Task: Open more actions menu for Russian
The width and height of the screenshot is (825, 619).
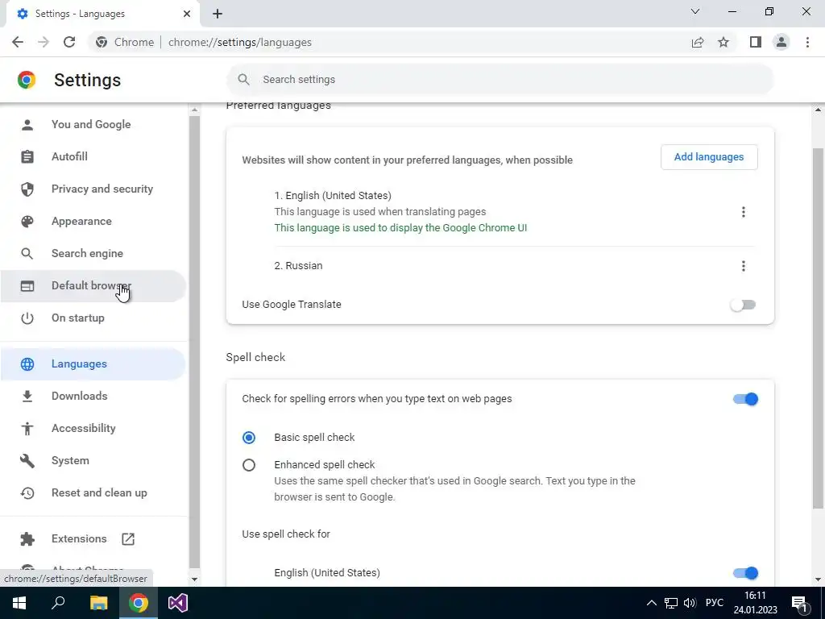Action: coord(743,266)
